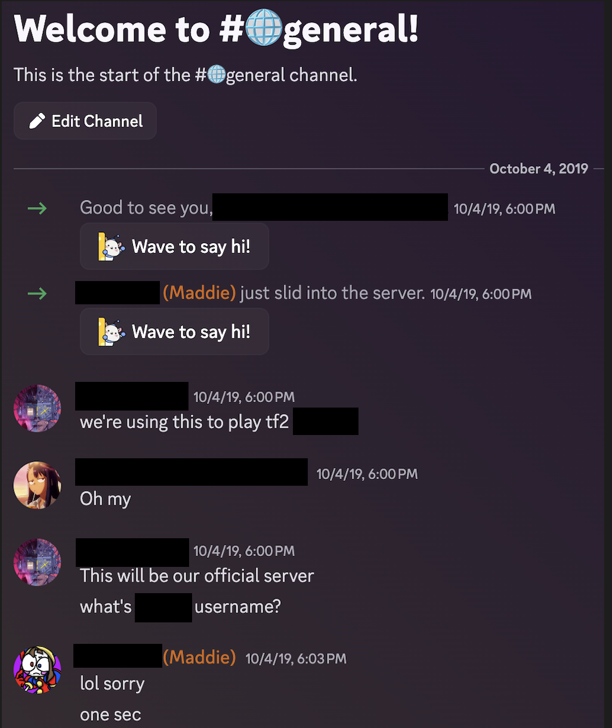The height and width of the screenshot is (728, 612).
Task: Click the 6:03 PM message timestamp
Action: tap(296, 659)
